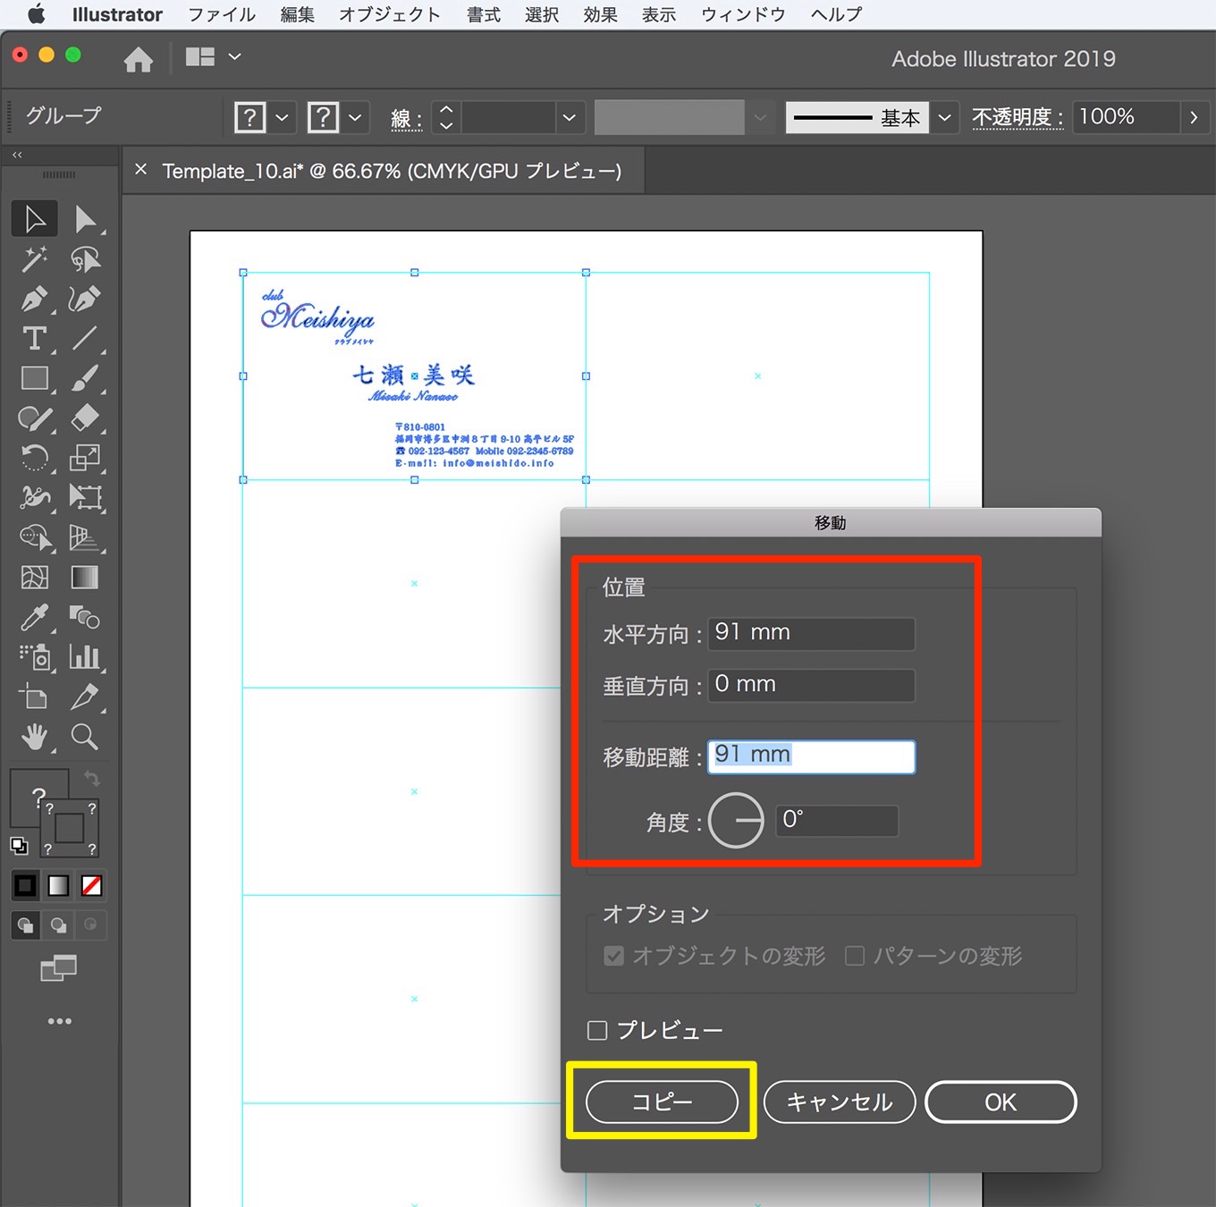Select the Scale tool
Screen dimensions: 1216x1207
click(85, 458)
